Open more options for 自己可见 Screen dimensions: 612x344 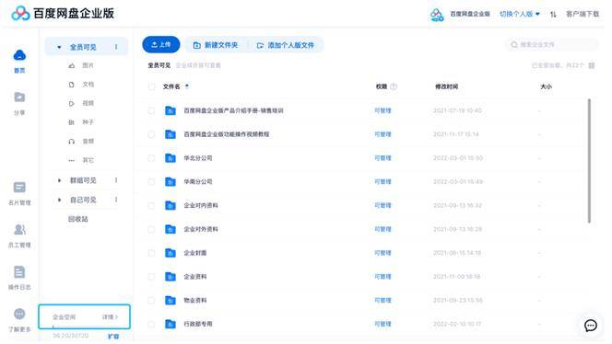coord(116,200)
